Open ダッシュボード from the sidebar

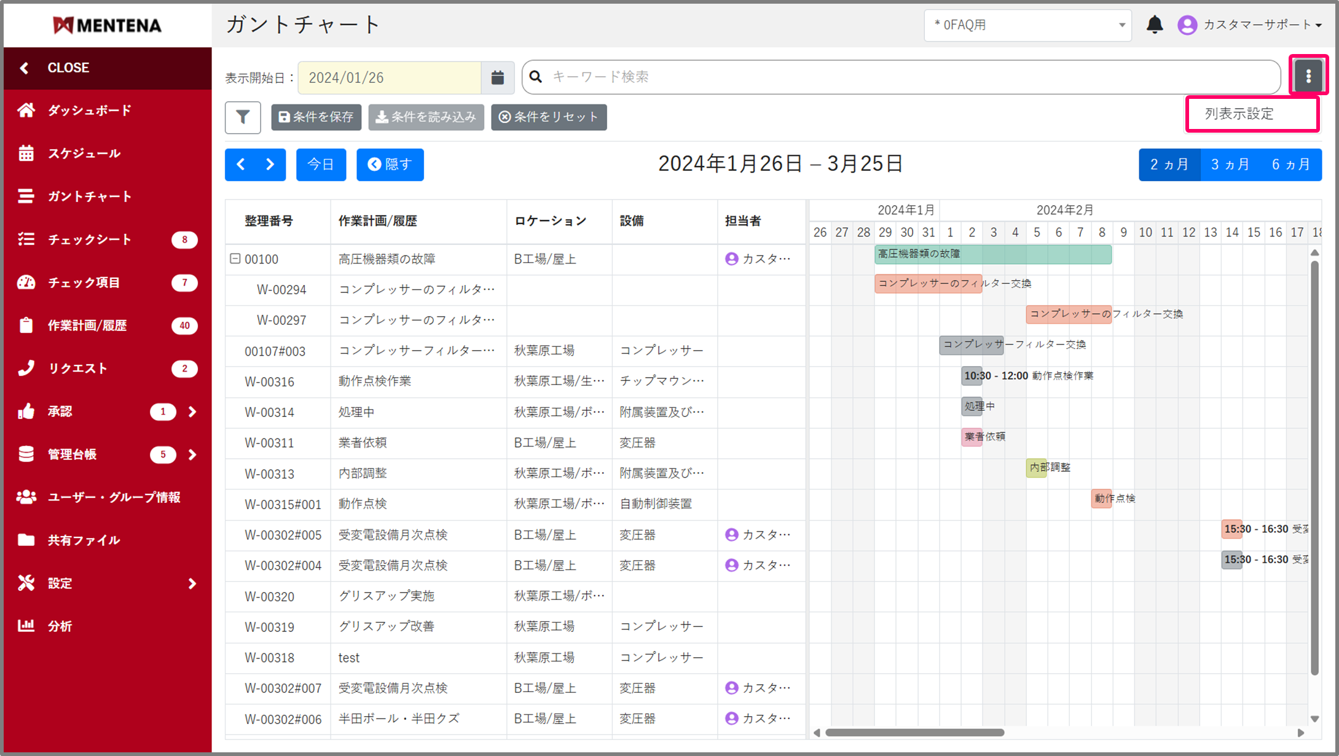pos(89,111)
